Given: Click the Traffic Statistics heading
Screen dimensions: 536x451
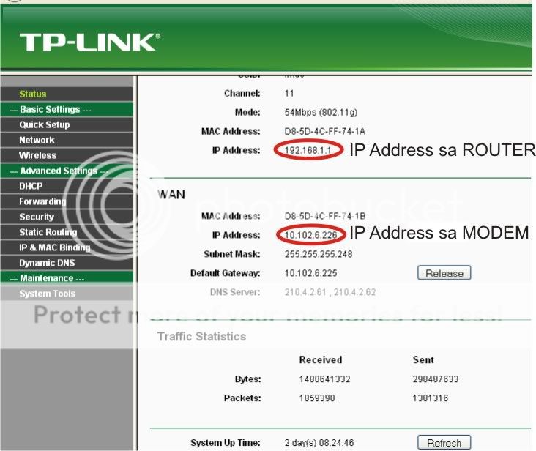Looking at the screenshot, I should [201, 337].
